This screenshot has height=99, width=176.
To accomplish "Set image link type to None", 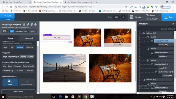I will [x=5, y=47].
